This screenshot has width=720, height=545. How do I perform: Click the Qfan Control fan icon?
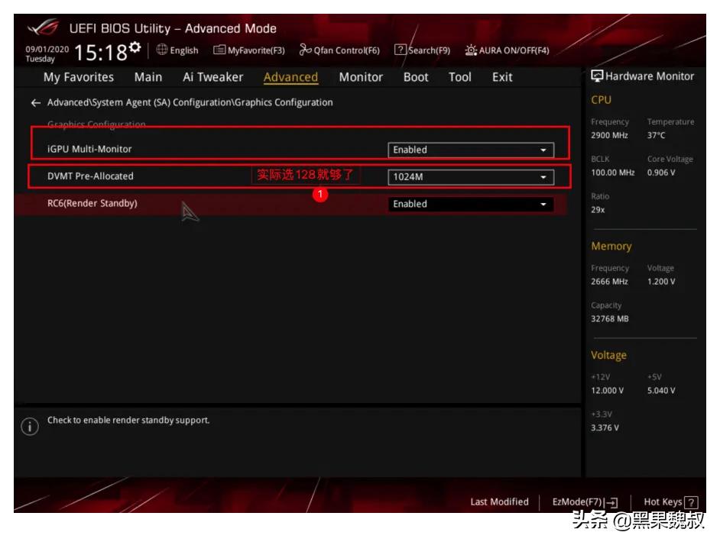pos(306,50)
